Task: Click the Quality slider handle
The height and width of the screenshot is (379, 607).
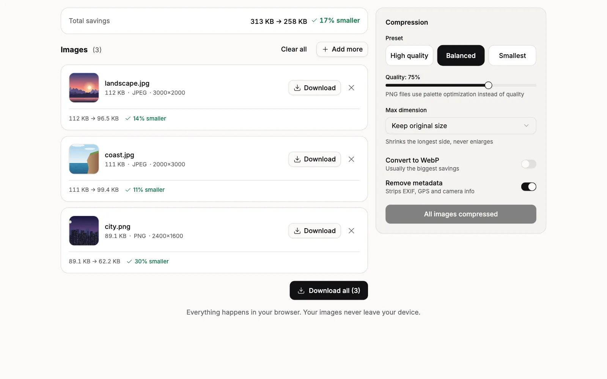Action: tap(489, 85)
